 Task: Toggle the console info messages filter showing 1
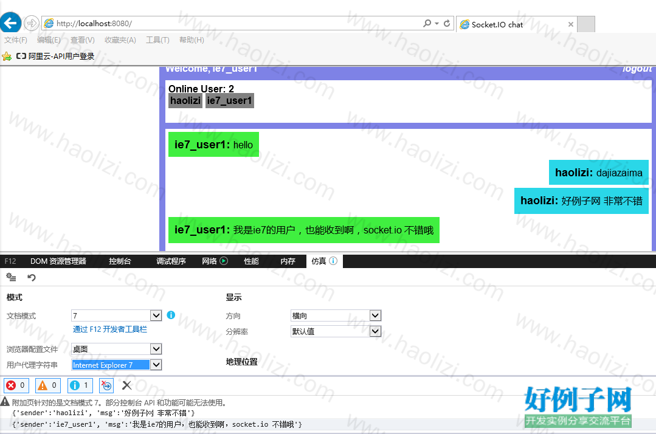point(80,385)
